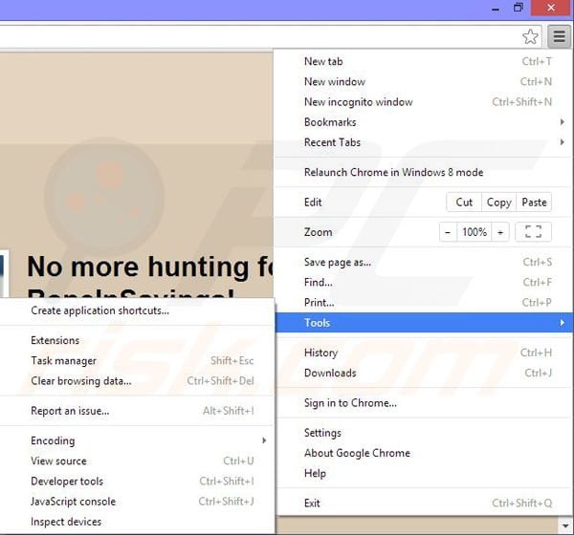Open Developer tools from submenu

tap(137, 481)
